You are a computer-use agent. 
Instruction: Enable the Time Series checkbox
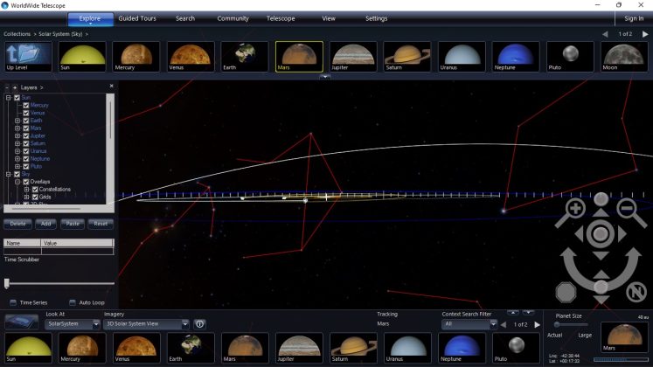(13, 302)
